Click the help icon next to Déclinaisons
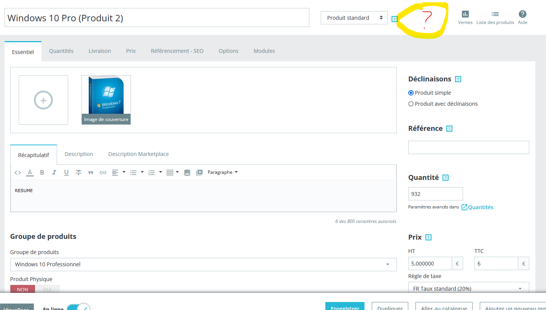Viewport: 546px width, 310px height. (458, 79)
